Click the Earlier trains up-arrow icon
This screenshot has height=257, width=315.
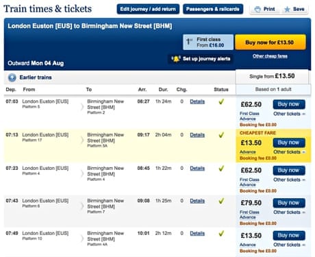(12, 77)
